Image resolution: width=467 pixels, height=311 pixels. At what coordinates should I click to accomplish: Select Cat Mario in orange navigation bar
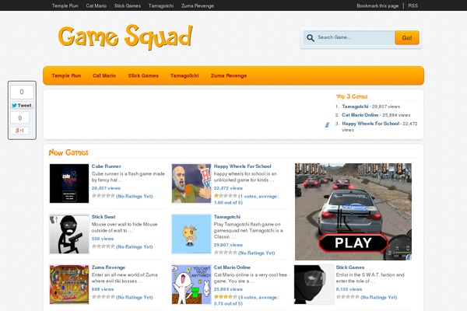(x=104, y=75)
